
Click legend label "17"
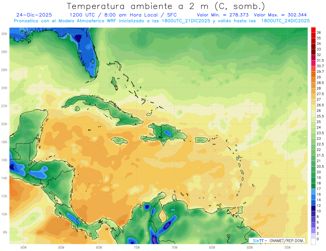coord(319,189)
